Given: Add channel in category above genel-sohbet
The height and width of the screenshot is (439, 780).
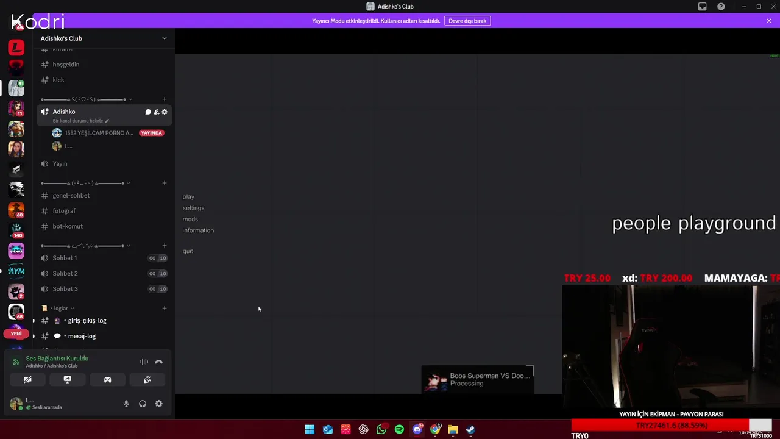Looking at the screenshot, I should point(165,183).
